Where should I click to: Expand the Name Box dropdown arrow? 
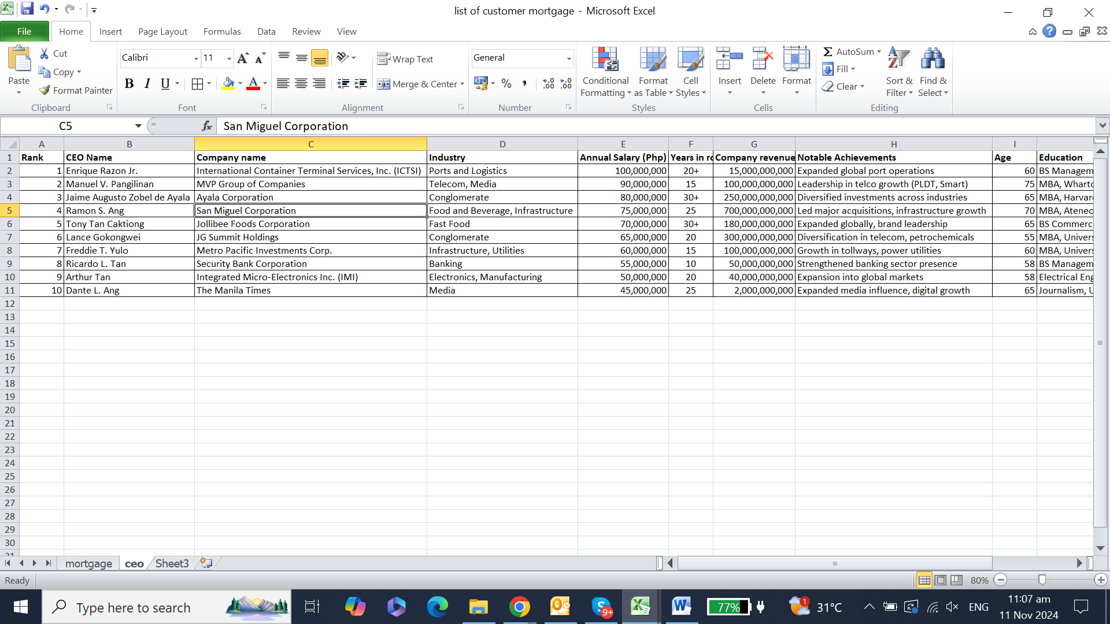coord(138,126)
